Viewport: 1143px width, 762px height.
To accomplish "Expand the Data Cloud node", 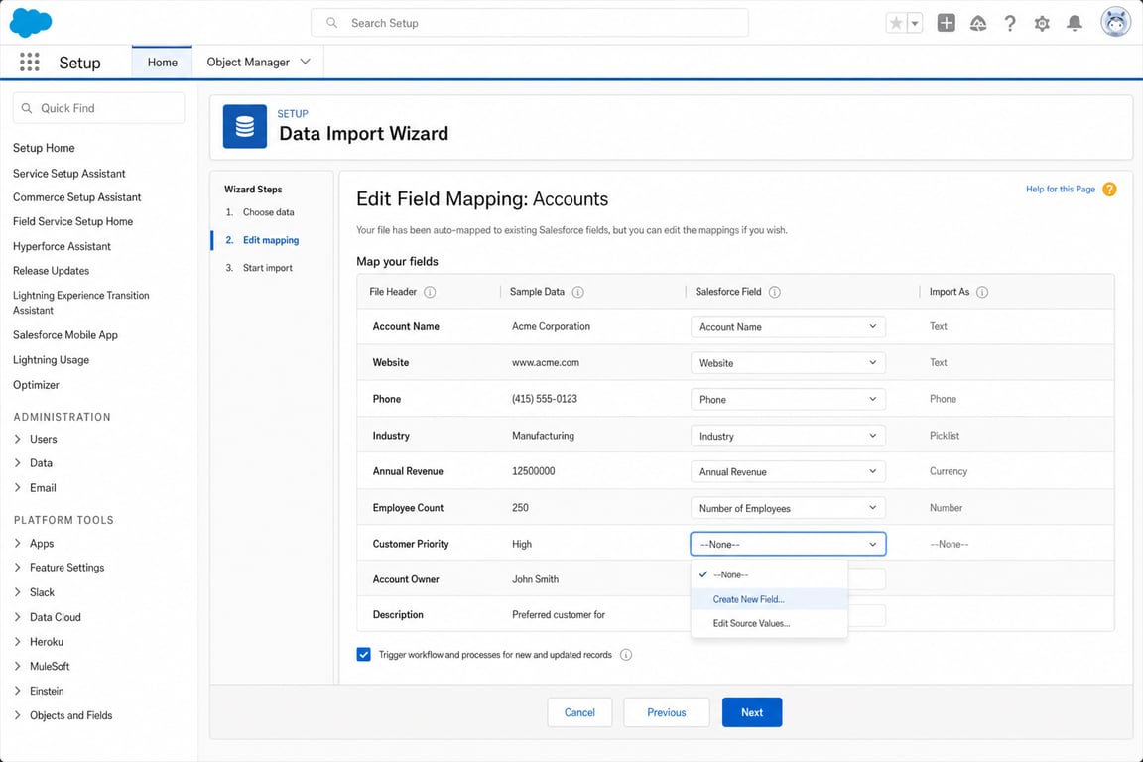I will pyautogui.click(x=18, y=617).
